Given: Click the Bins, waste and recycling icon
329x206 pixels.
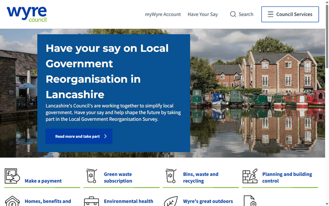Looking at the screenshot, I should point(170,176).
